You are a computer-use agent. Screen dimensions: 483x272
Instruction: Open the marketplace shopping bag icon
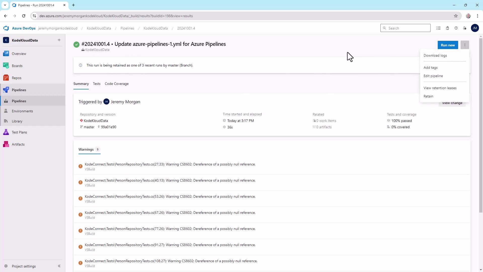tap(447, 28)
